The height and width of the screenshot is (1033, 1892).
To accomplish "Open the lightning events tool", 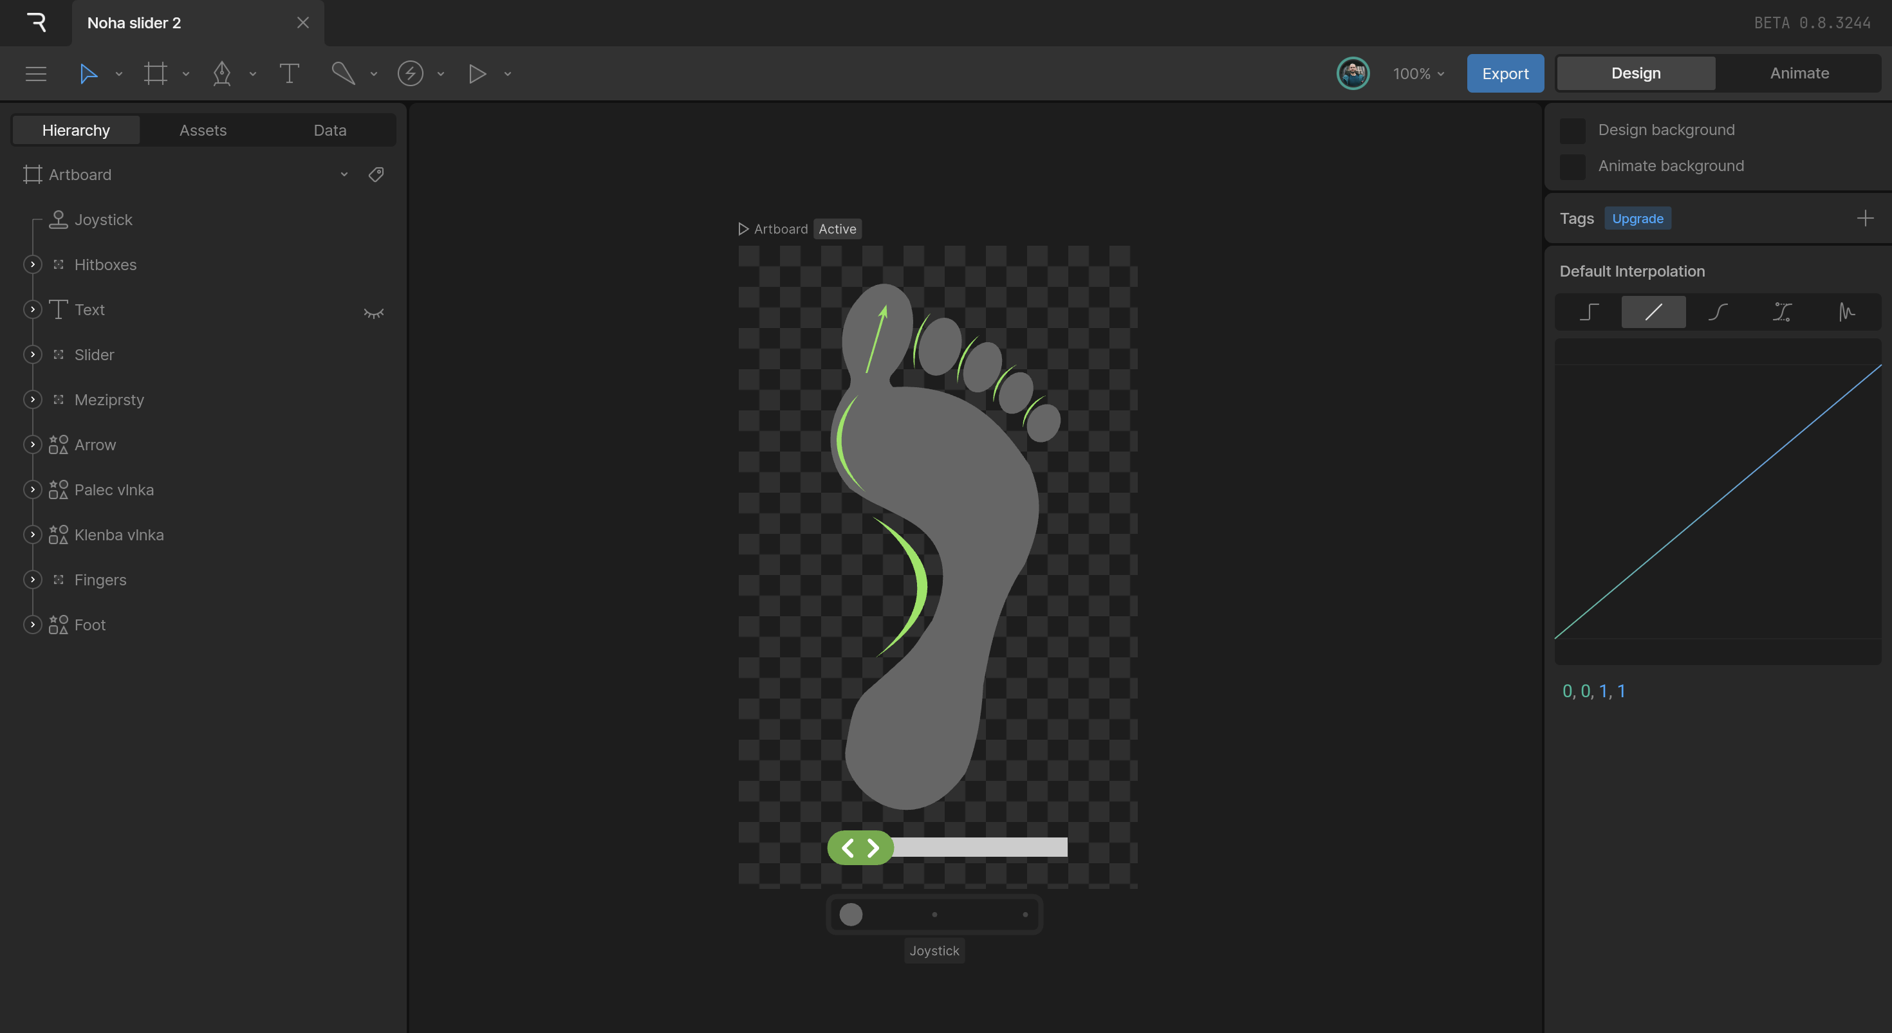I will pyautogui.click(x=411, y=73).
